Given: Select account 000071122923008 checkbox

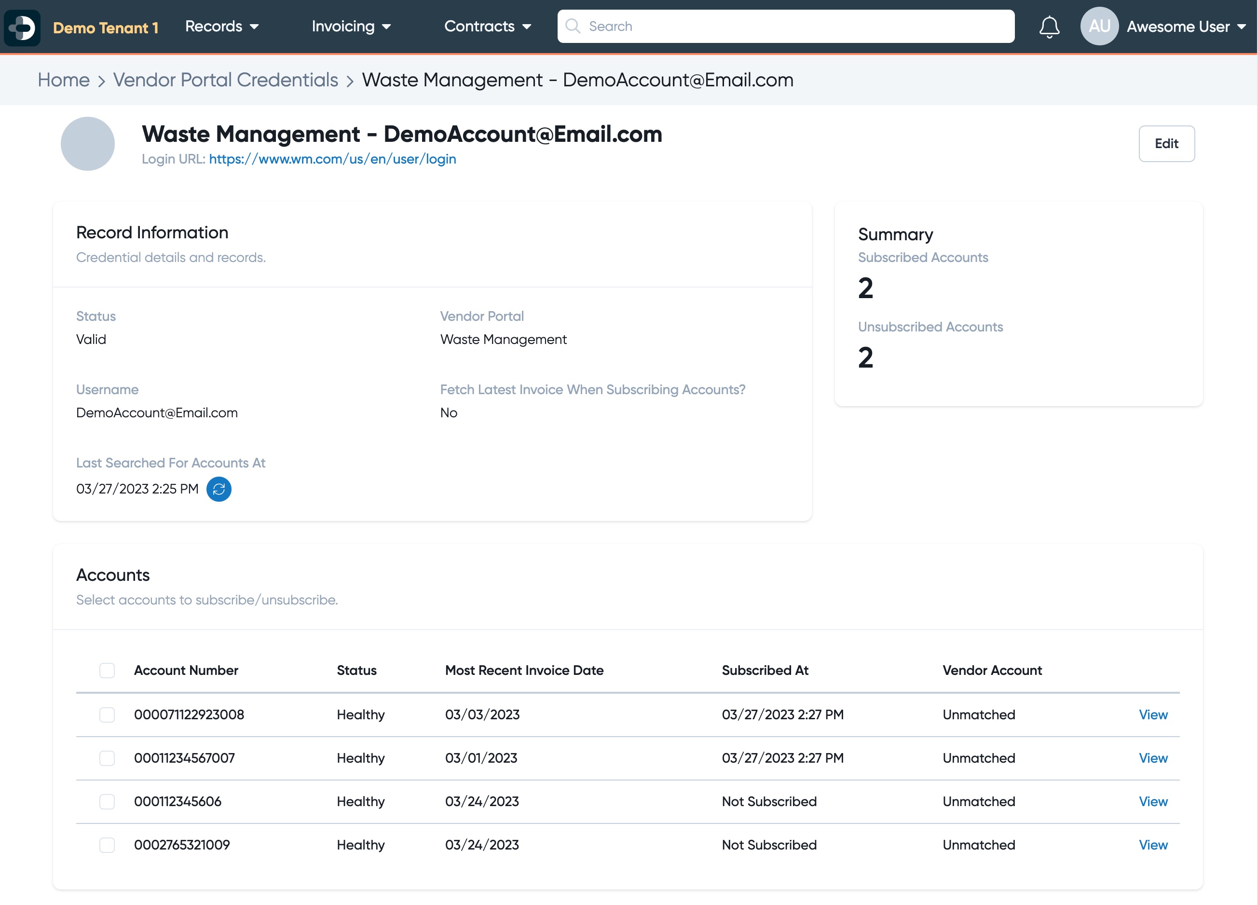Looking at the screenshot, I should (107, 714).
